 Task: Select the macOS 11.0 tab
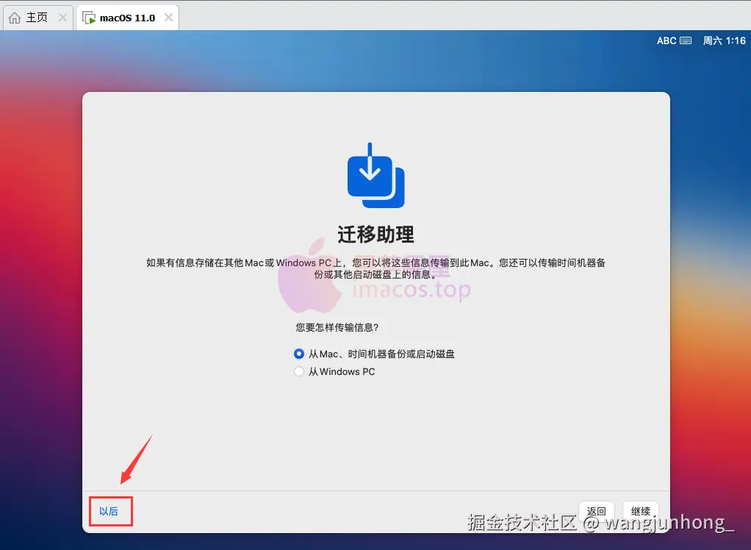(125, 16)
